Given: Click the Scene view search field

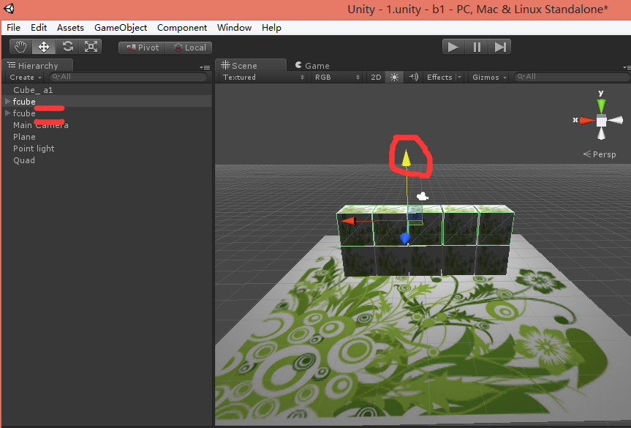Looking at the screenshot, I should [x=573, y=77].
